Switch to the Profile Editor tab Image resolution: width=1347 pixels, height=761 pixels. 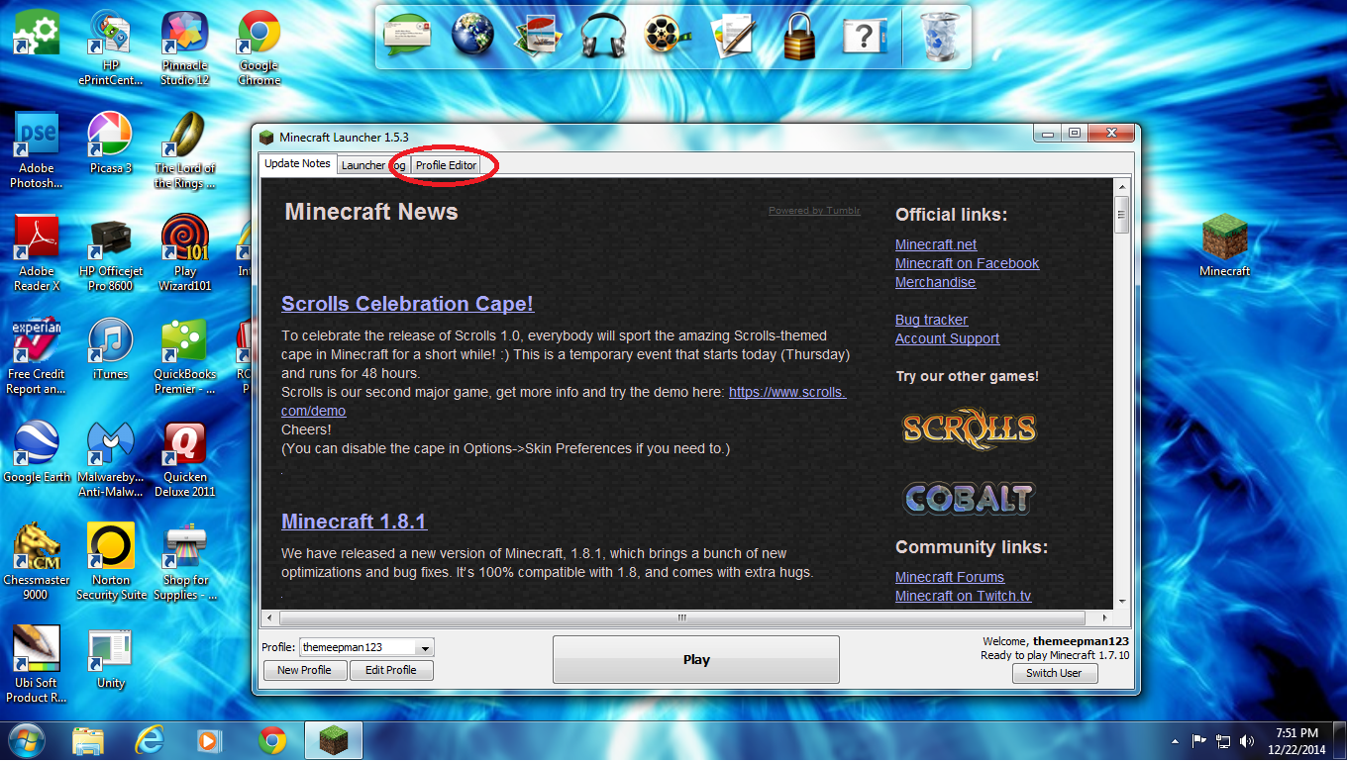446,165
